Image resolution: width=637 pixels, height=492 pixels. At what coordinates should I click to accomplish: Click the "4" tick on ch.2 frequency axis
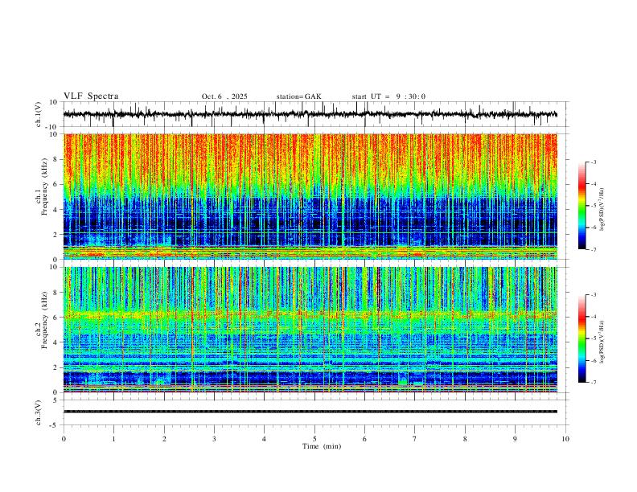click(56, 342)
